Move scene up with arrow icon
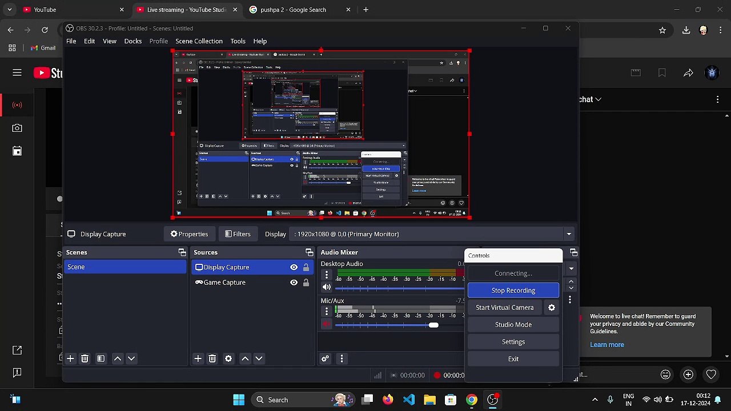The image size is (731, 411). [x=117, y=358]
